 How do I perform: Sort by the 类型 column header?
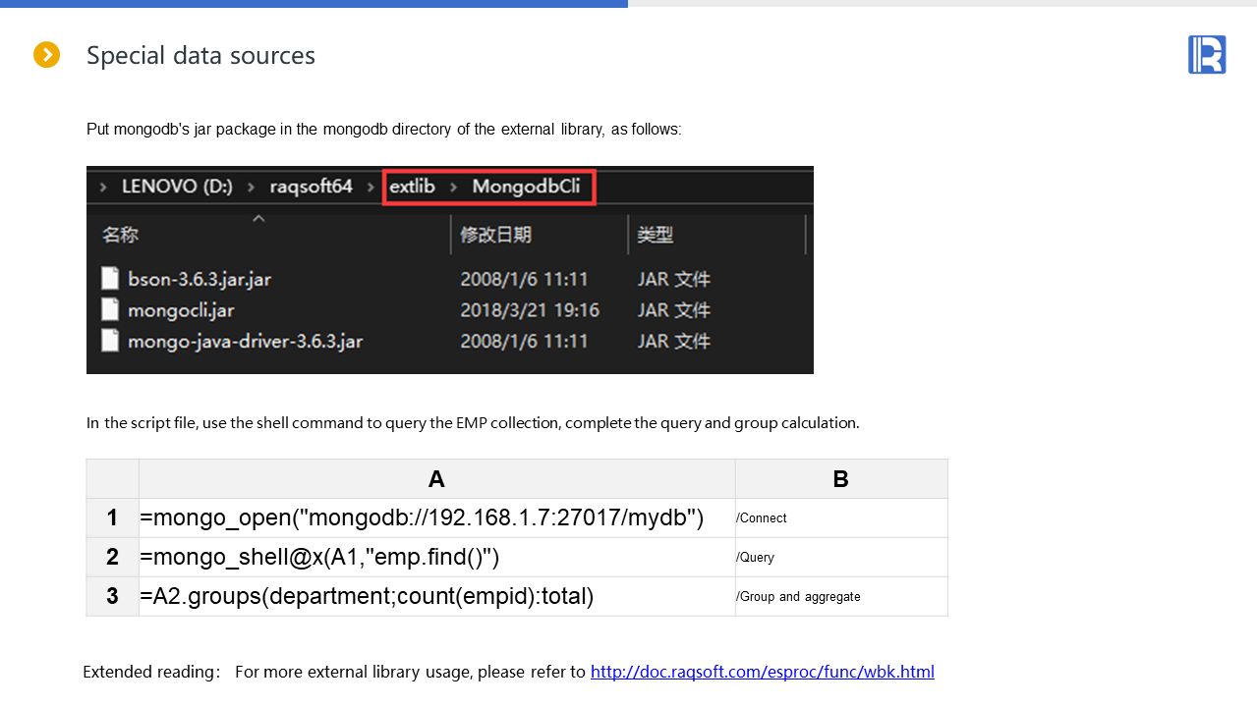[x=655, y=235]
